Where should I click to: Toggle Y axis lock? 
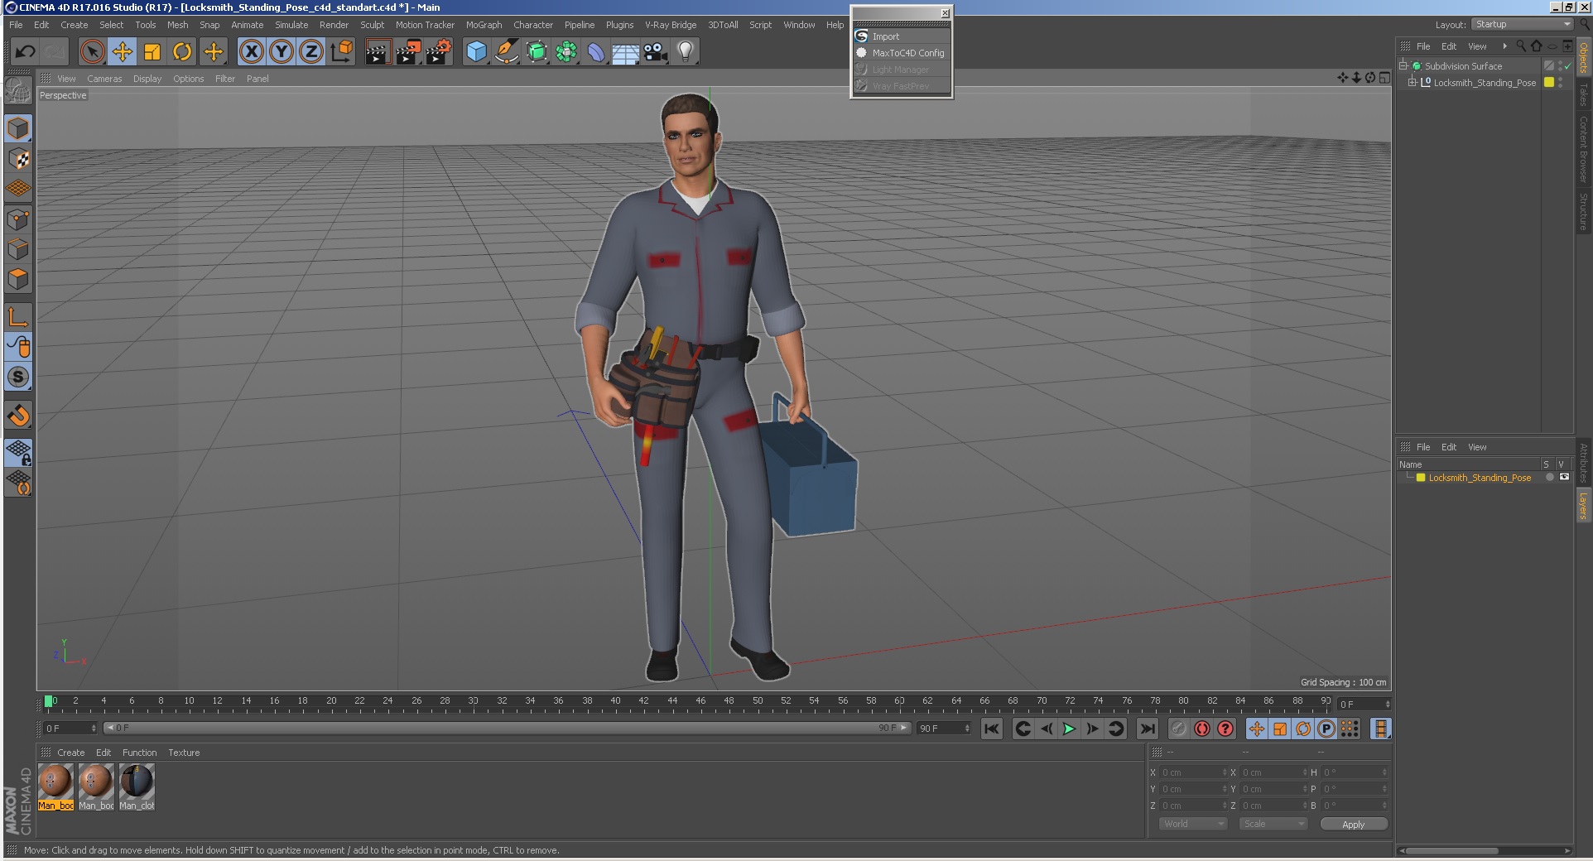pyautogui.click(x=282, y=52)
